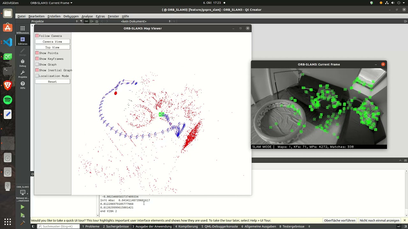
Task: Toggle the Show Points checkbox
Action: point(37,53)
